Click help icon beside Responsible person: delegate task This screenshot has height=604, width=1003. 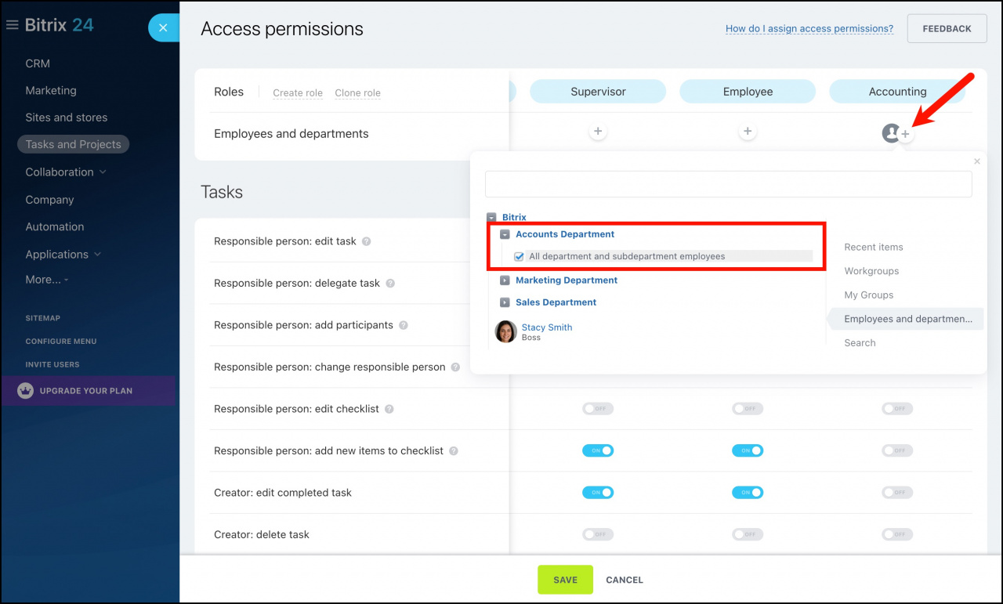(390, 284)
